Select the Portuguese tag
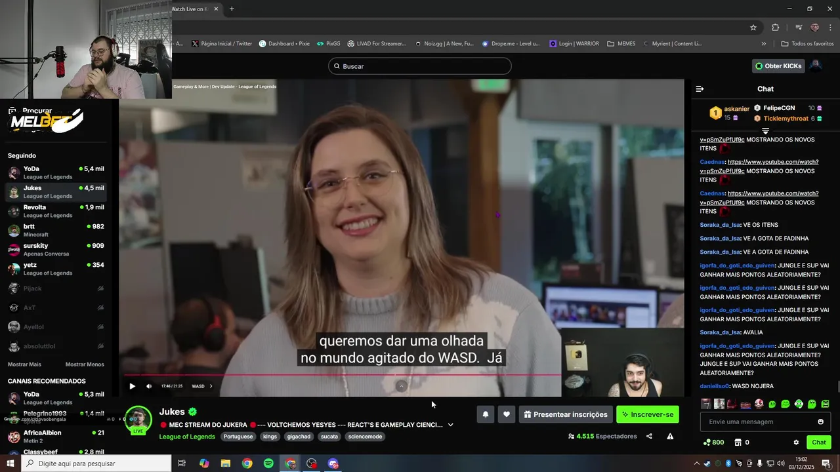The width and height of the screenshot is (840, 472). pyautogui.click(x=238, y=437)
